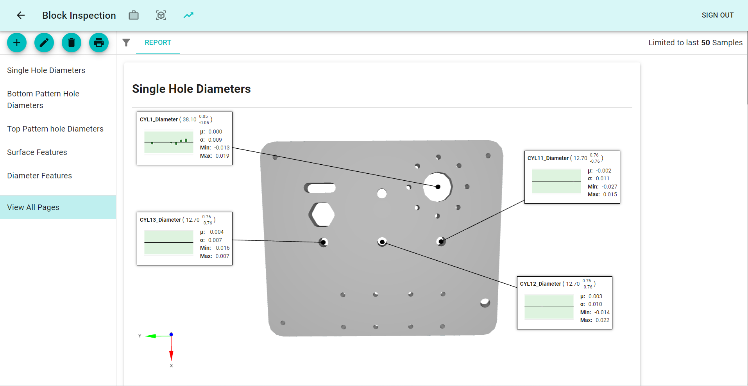Viewport: 748px width, 386px height.
Task: Click the delete trash icon
Action: coord(71,43)
